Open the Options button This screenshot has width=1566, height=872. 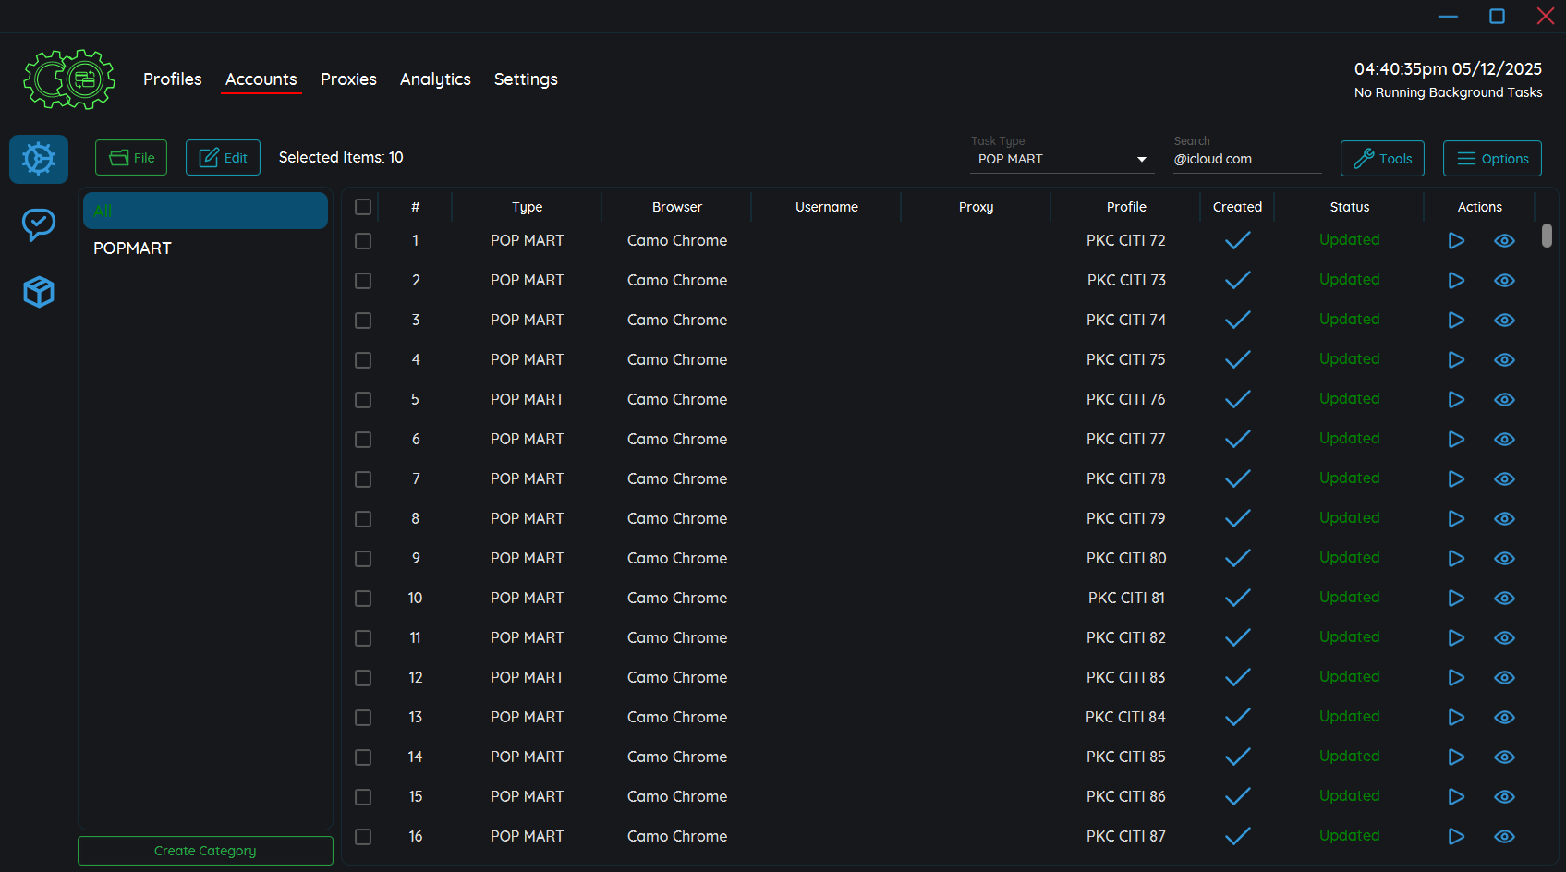point(1492,159)
